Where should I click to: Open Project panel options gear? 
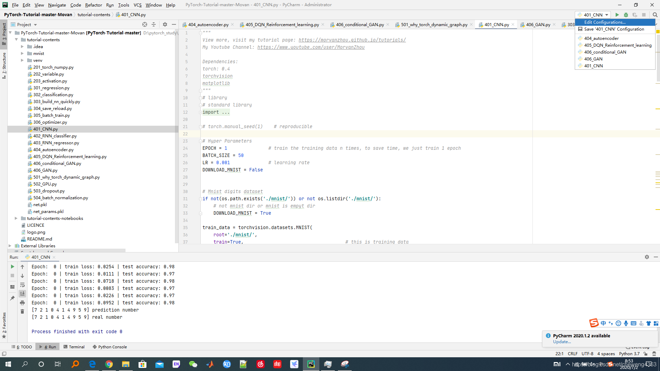coord(165,24)
